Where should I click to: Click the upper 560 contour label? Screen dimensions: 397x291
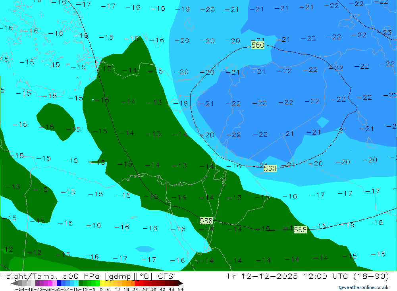point(258,45)
